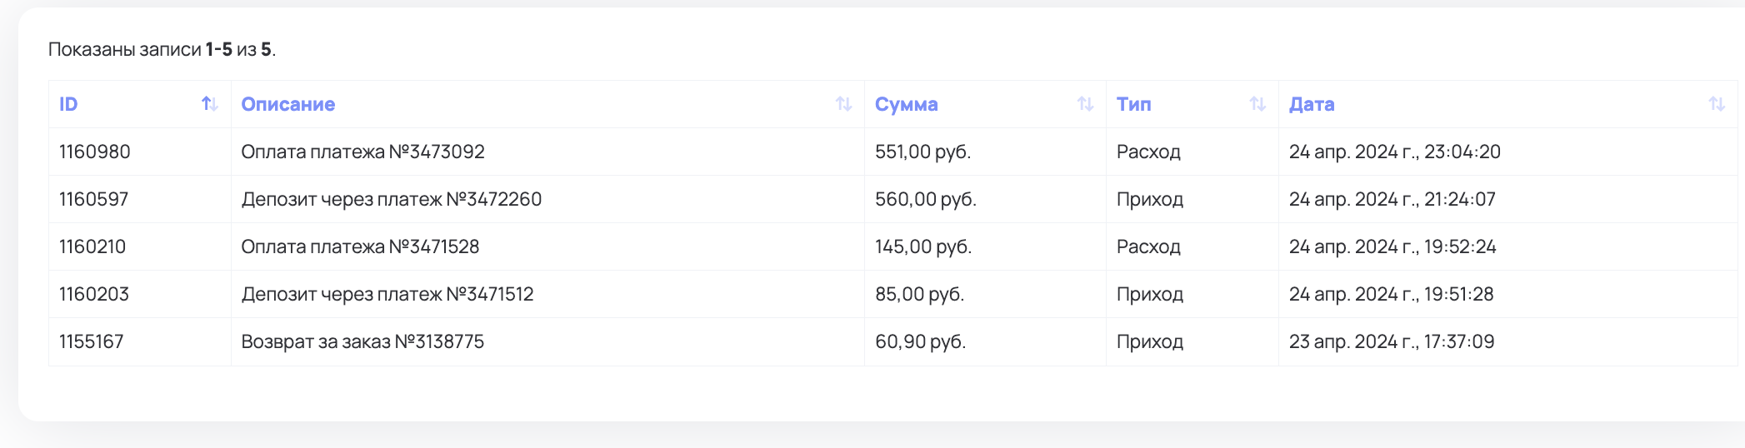This screenshot has width=1745, height=448.
Task: Click the Тип column sort arrows
Action: point(1257,104)
